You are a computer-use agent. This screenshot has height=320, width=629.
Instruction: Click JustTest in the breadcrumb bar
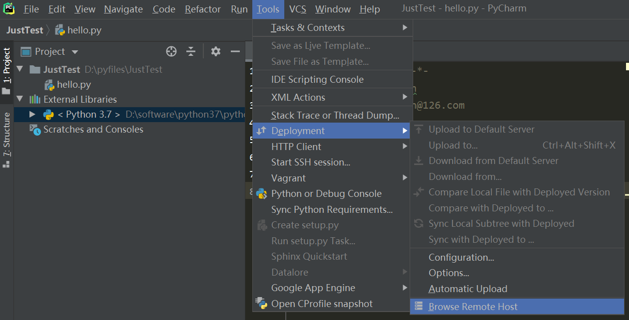click(x=25, y=30)
